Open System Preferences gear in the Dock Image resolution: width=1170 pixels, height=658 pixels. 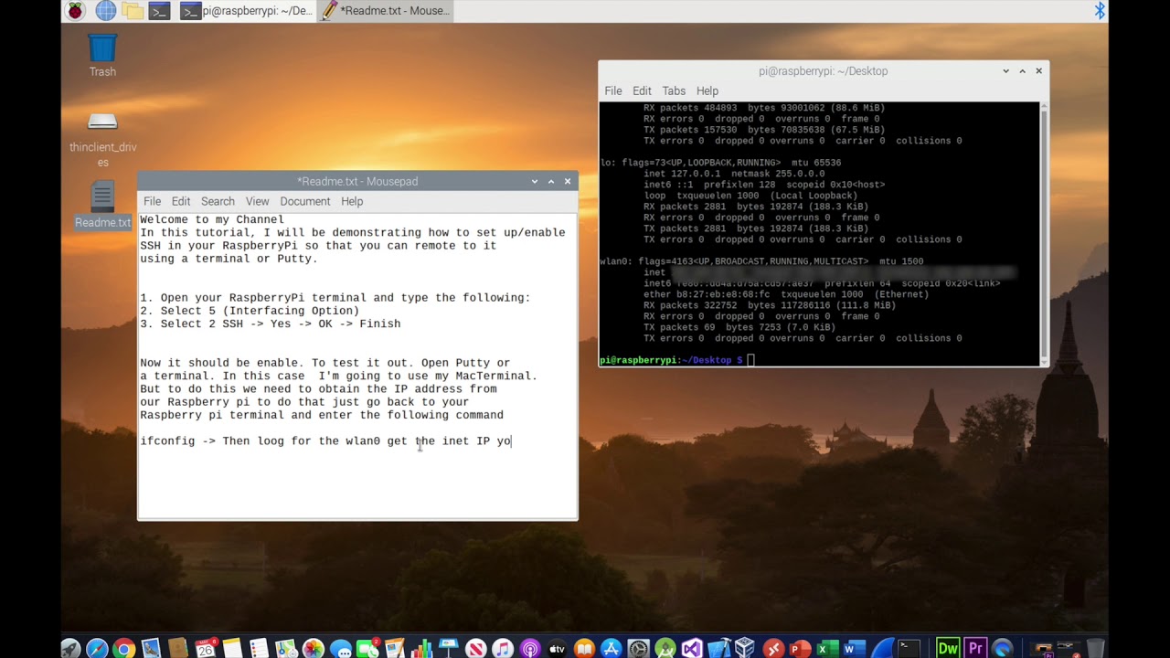point(638,647)
